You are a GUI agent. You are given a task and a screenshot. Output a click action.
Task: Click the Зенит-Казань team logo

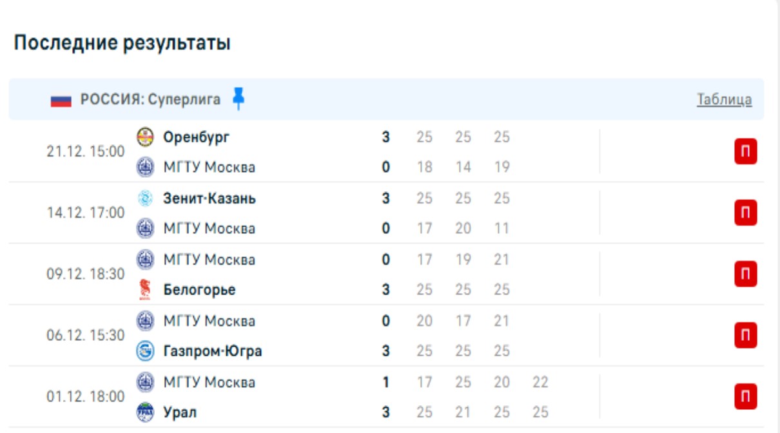[146, 198]
